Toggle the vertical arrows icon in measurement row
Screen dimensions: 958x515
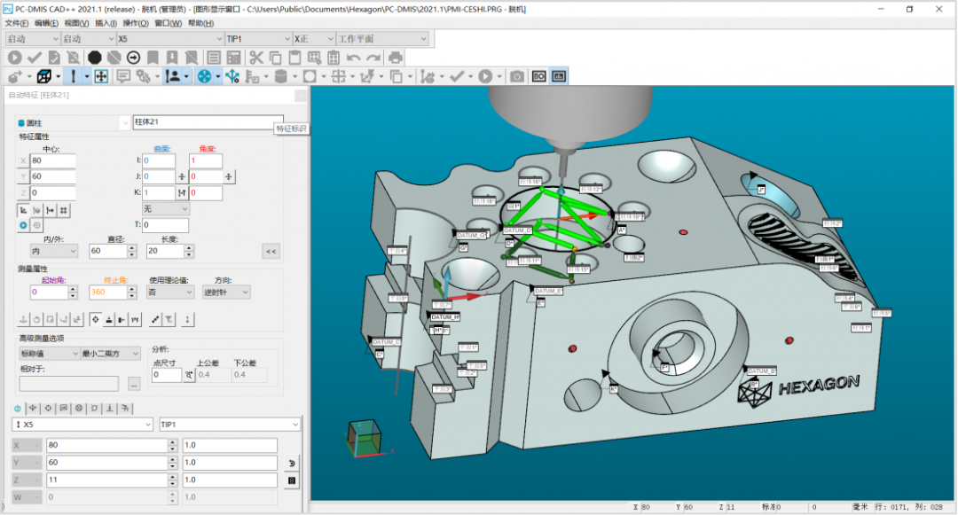187,319
